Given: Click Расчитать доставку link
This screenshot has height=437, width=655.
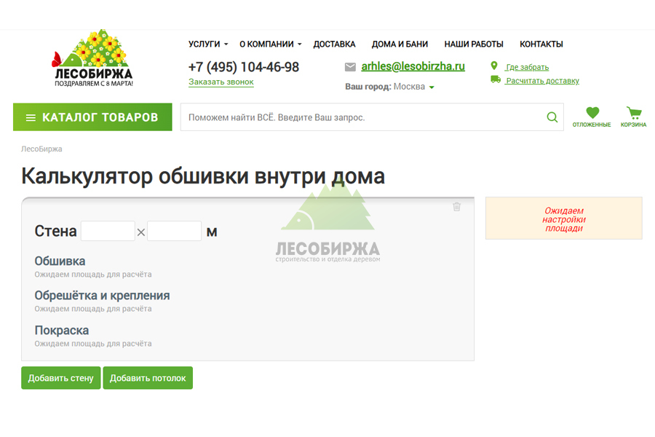Looking at the screenshot, I should [542, 81].
